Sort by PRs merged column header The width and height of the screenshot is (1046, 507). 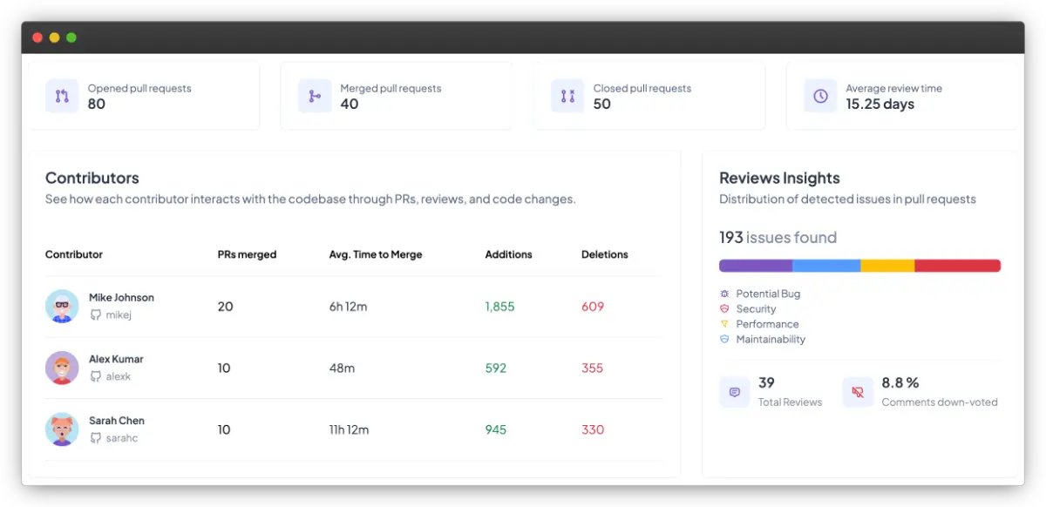247,254
